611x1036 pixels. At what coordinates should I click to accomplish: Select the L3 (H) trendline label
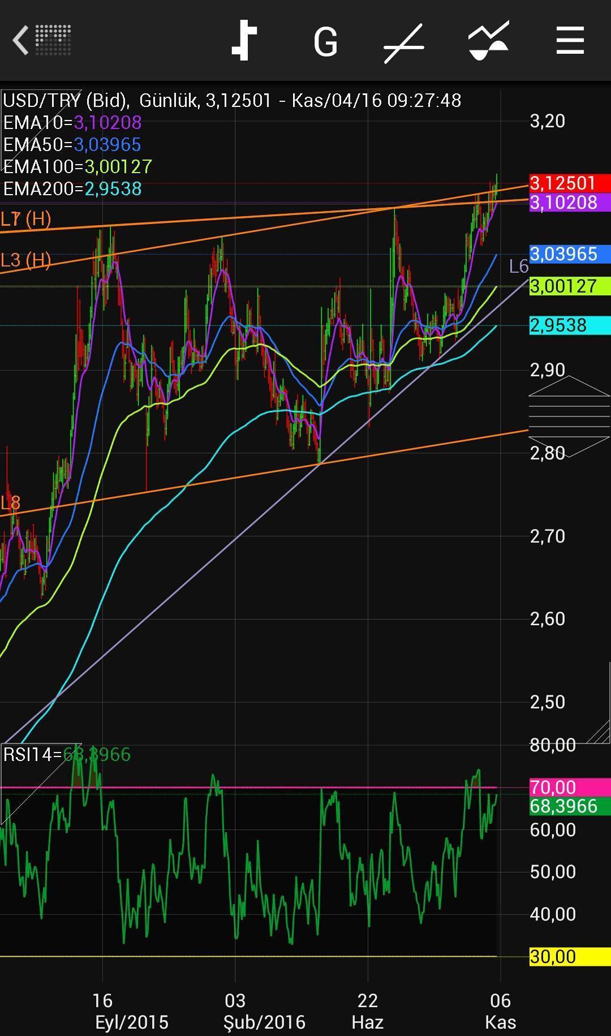26,260
